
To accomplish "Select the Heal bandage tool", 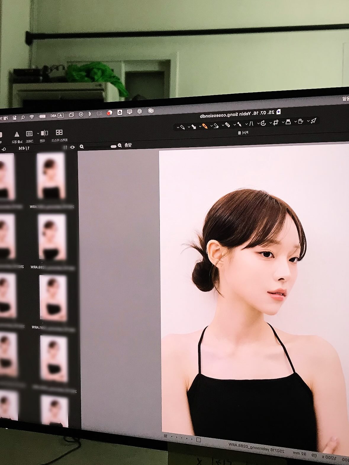I will pos(227,125).
